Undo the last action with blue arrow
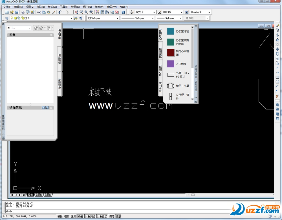Screen dimensions: 282x220 [60, 12]
